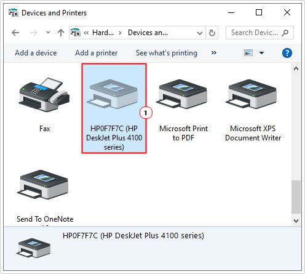Select the Send To OneNote printer icon
Viewport: 305px width, 274px height.
[43, 185]
